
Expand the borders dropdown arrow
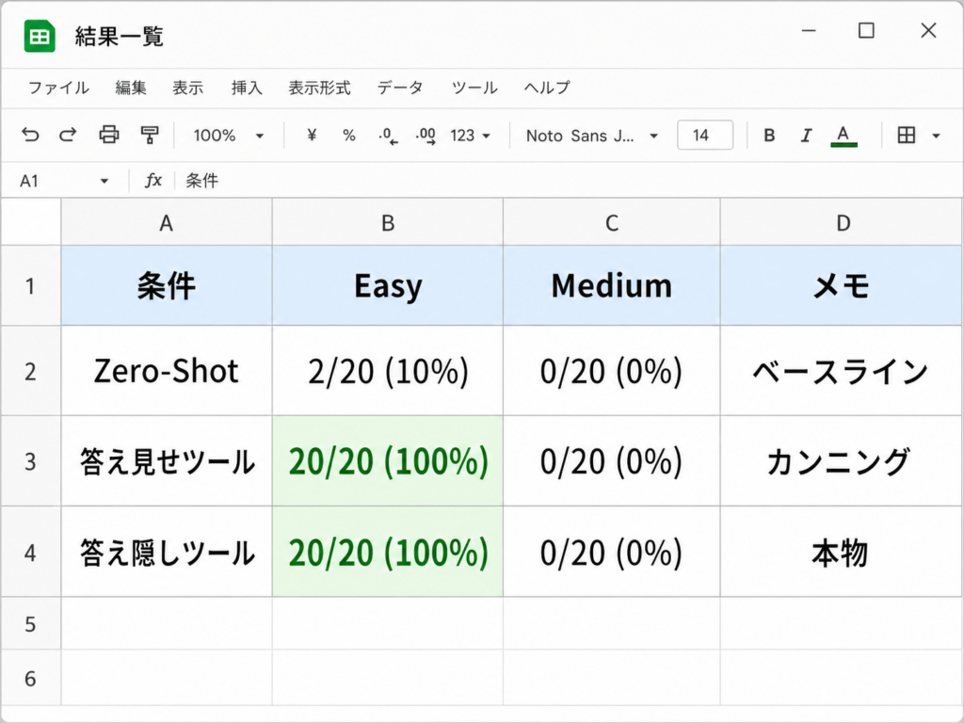click(936, 136)
